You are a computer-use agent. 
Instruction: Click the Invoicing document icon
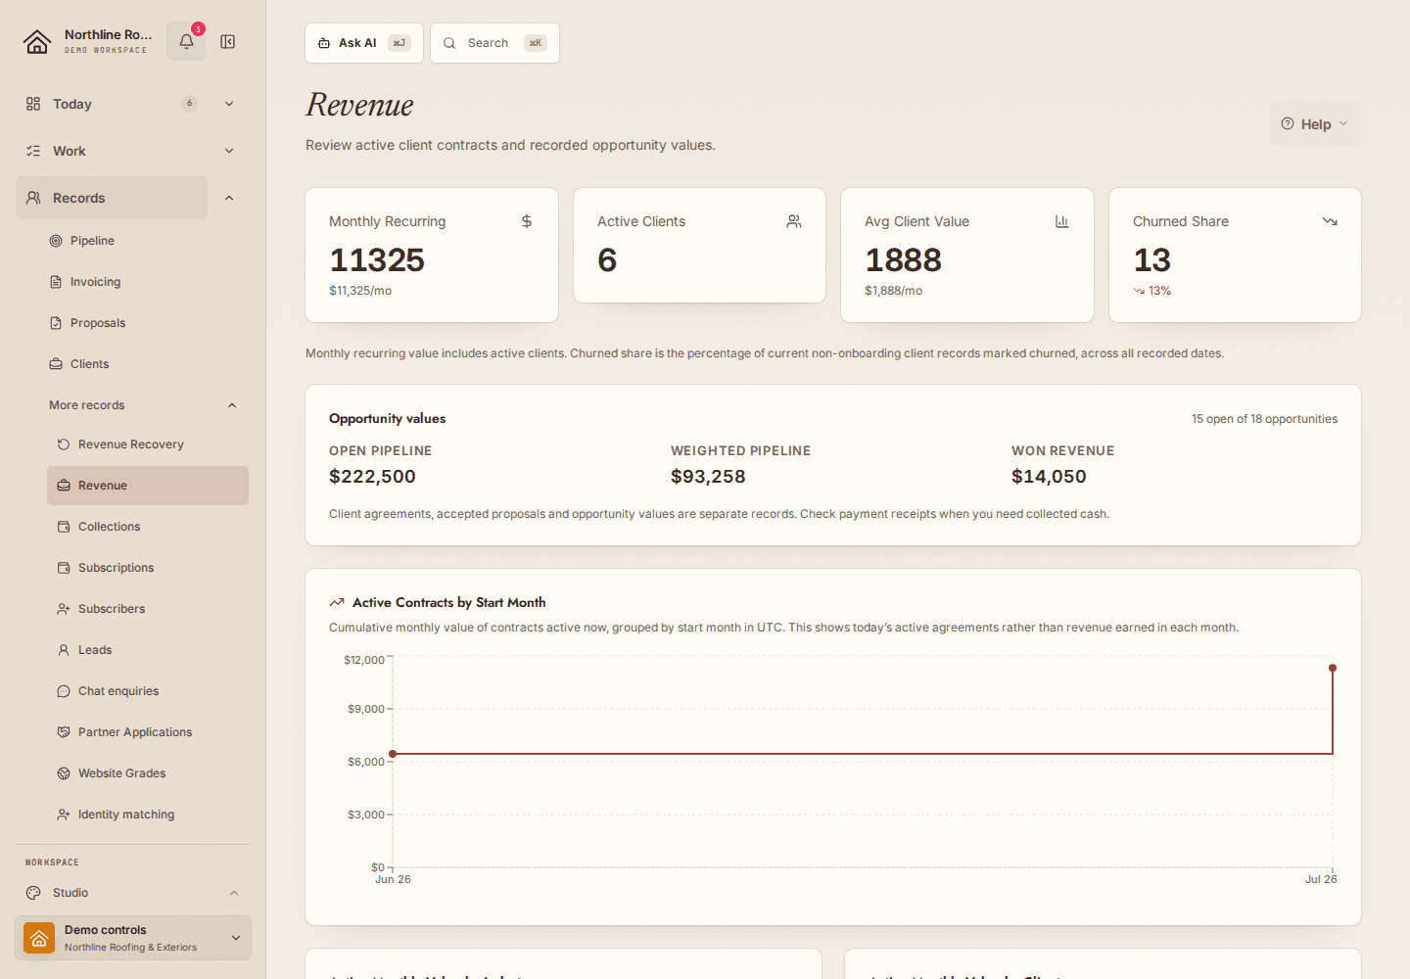coord(56,282)
